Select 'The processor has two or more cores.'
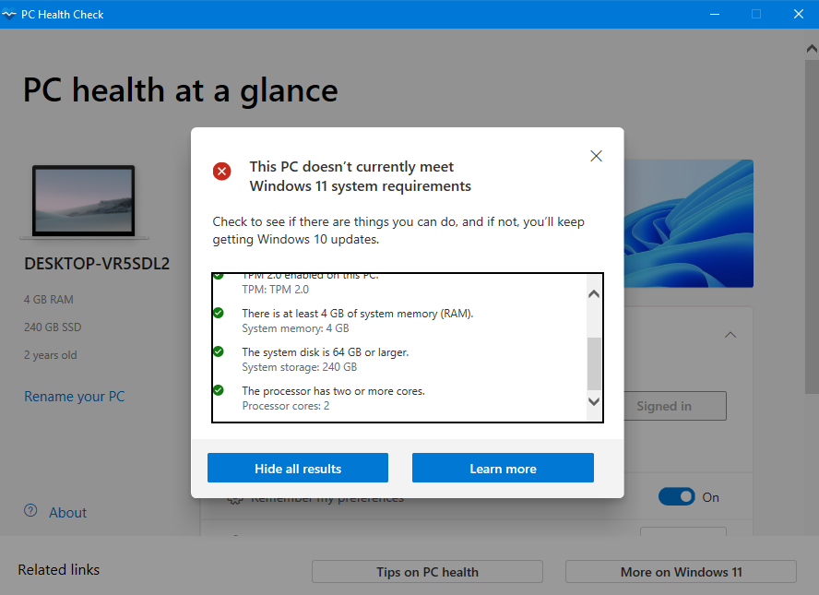819x595 pixels. point(333,391)
